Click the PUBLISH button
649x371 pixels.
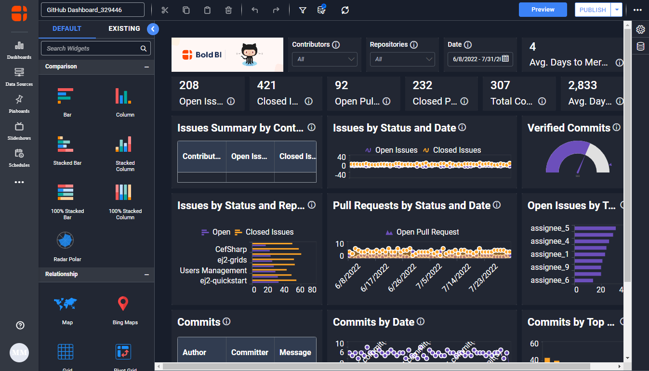[x=593, y=10]
